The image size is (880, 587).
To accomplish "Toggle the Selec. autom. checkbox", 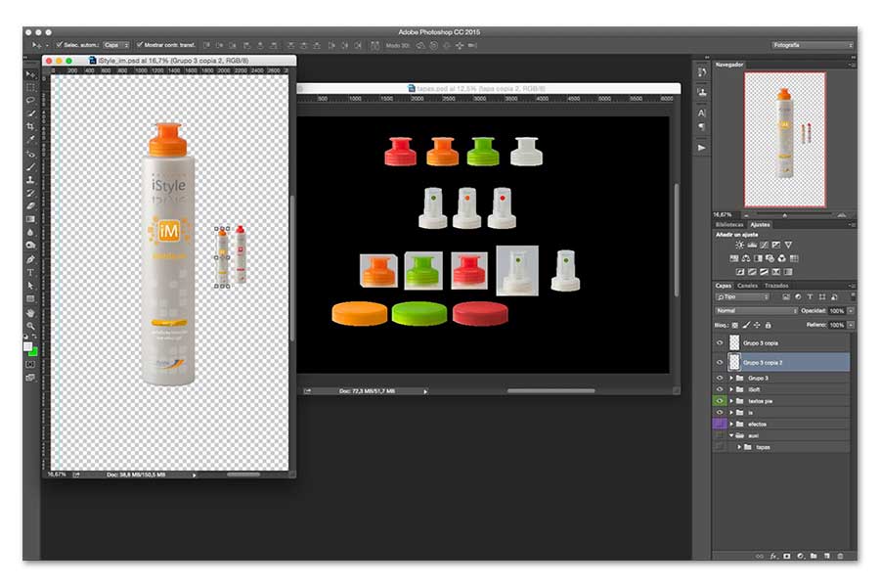I will pyautogui.click(x=59, y=45).
